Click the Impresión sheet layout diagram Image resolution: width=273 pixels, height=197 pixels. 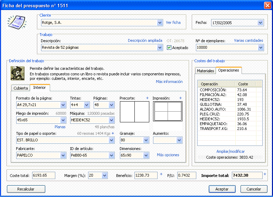168,111
